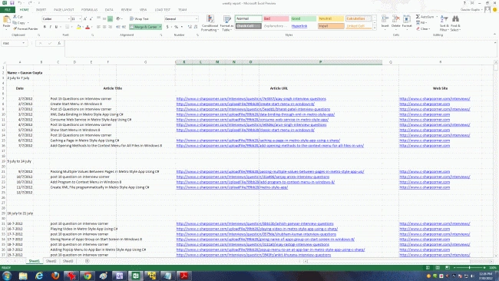
Task: Switch to the DATA ribbon tab
Action: [x=109, y=9]
